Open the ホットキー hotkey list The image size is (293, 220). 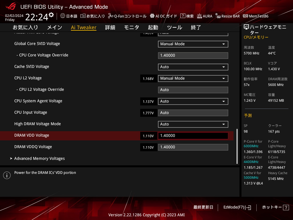point(272,207)
